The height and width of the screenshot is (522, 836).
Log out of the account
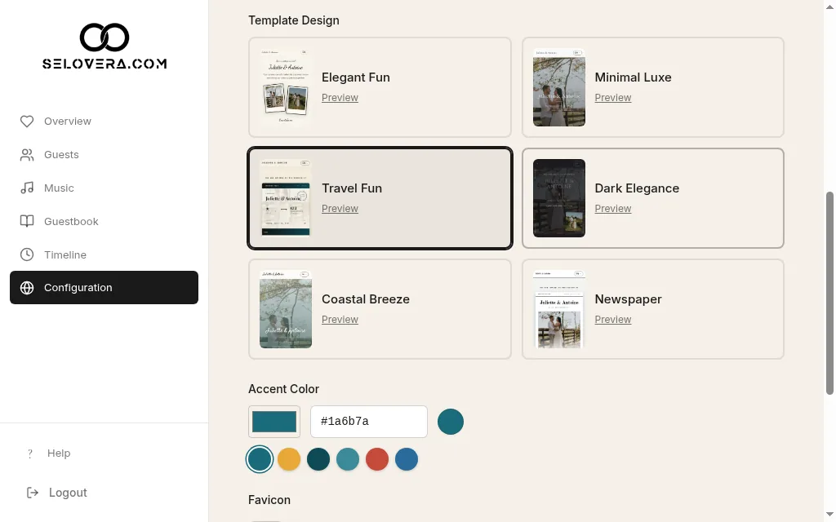coord(68,493)
